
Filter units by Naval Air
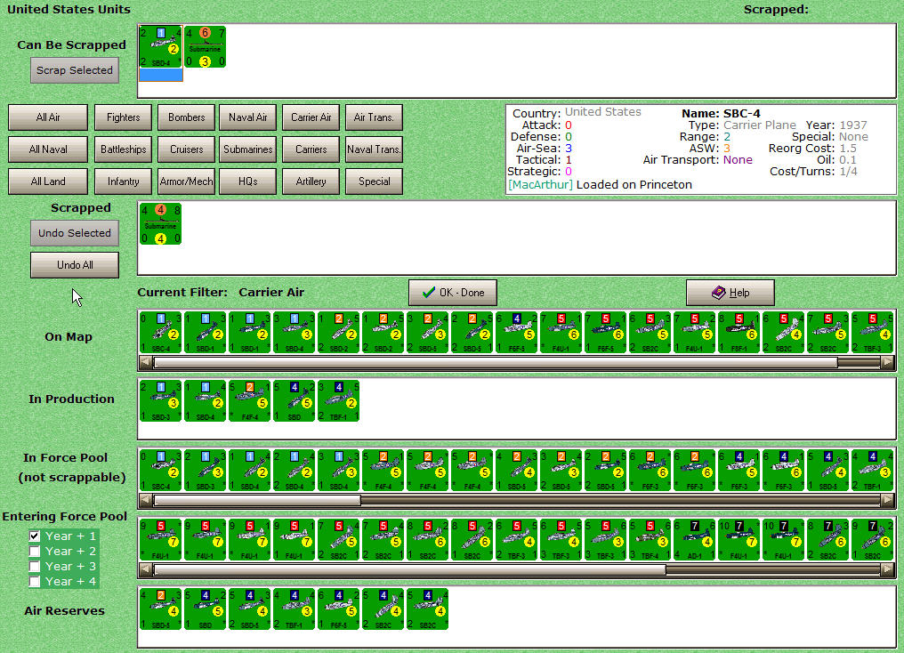[248, 117]
